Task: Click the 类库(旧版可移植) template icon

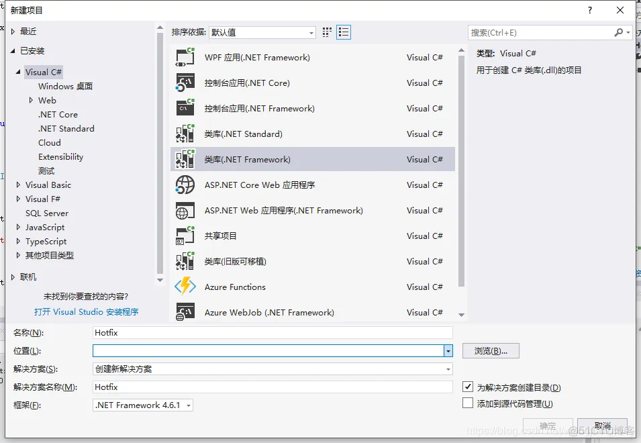Action: coord(185,261)
